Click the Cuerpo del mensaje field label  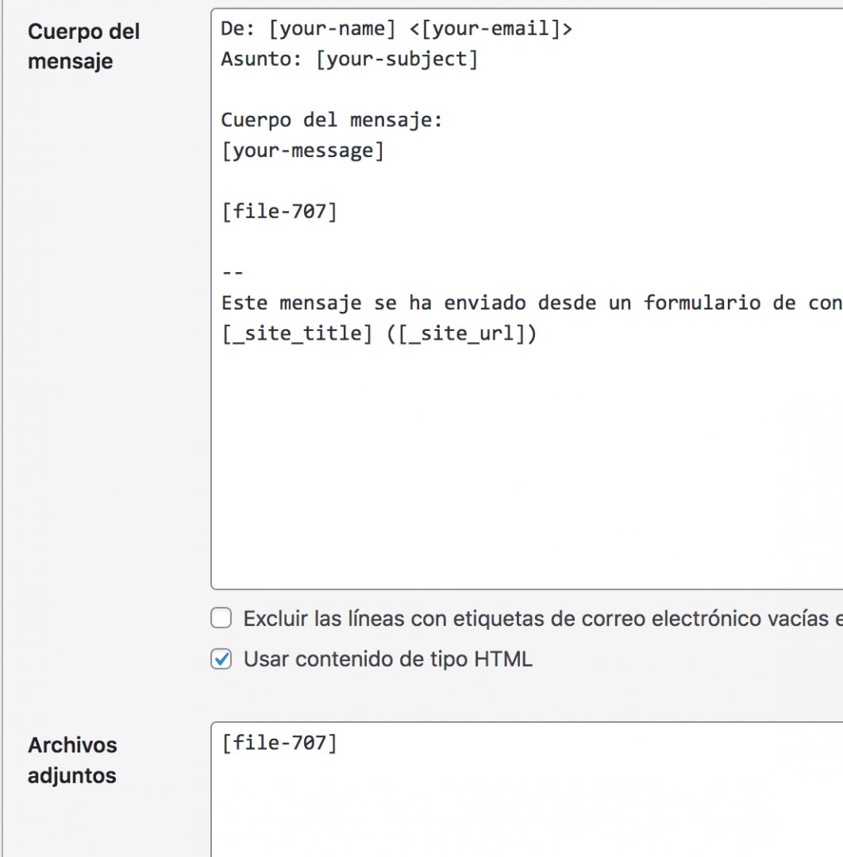[83, 47]
